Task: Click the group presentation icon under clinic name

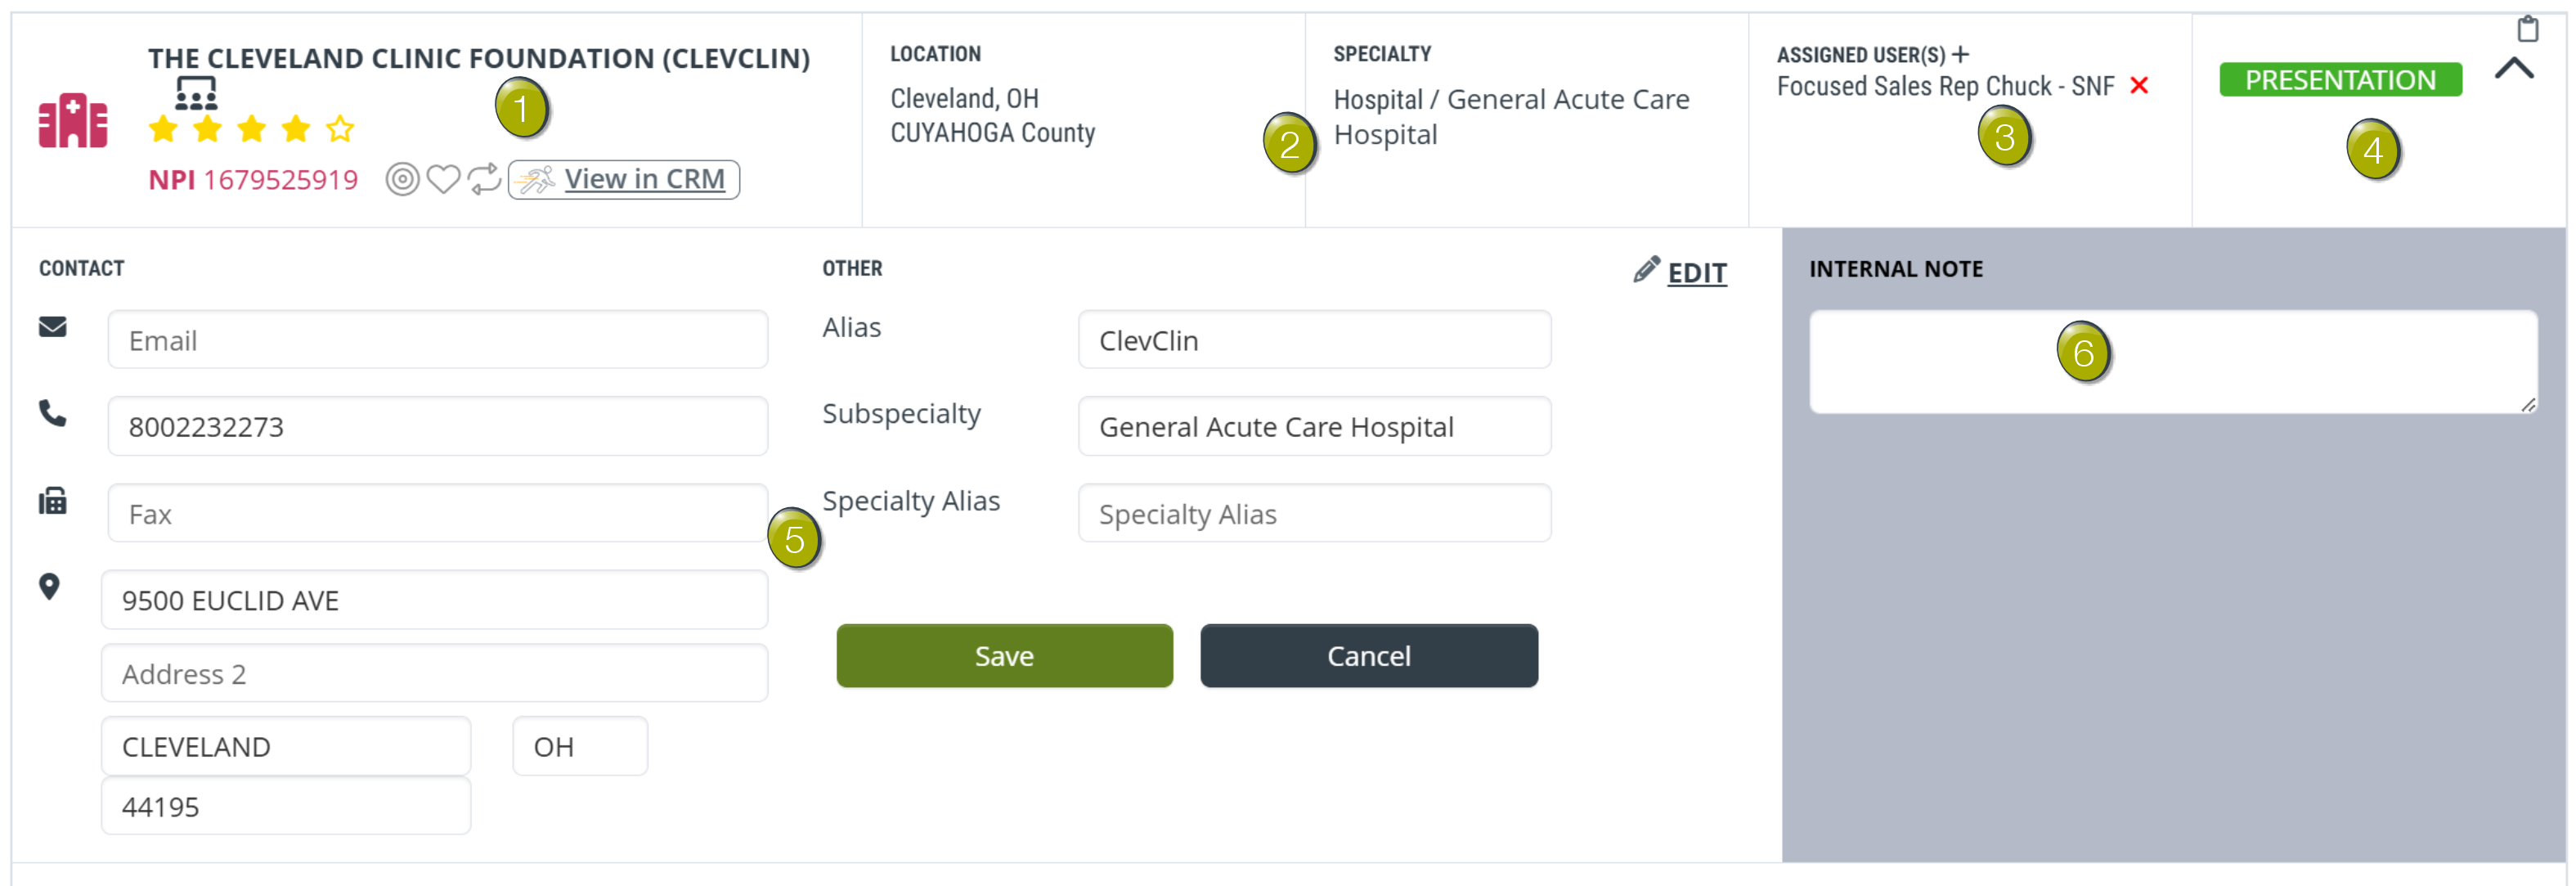Action: click(196, 95)
